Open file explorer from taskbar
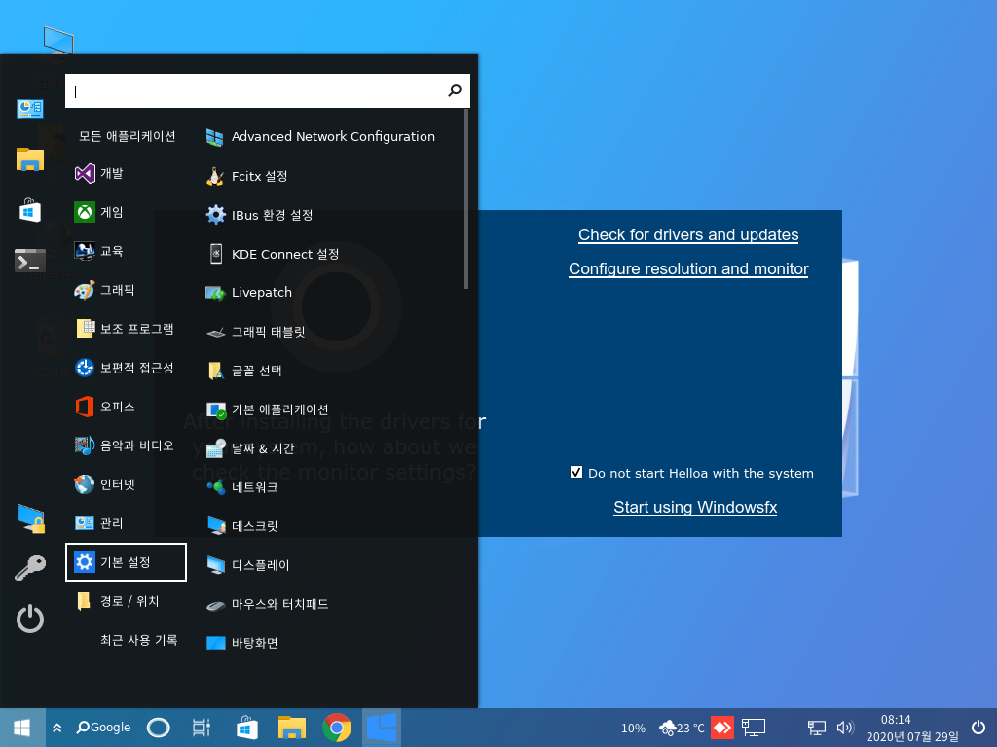The image size is (997, 747). tap(292, 728)
